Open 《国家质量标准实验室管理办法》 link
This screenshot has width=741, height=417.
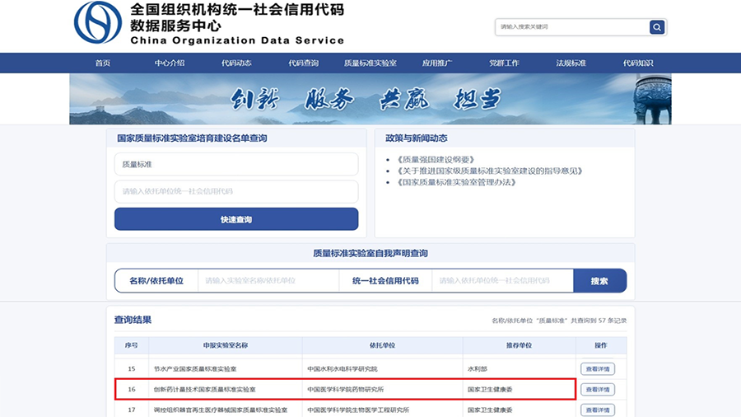click(455, 182)
